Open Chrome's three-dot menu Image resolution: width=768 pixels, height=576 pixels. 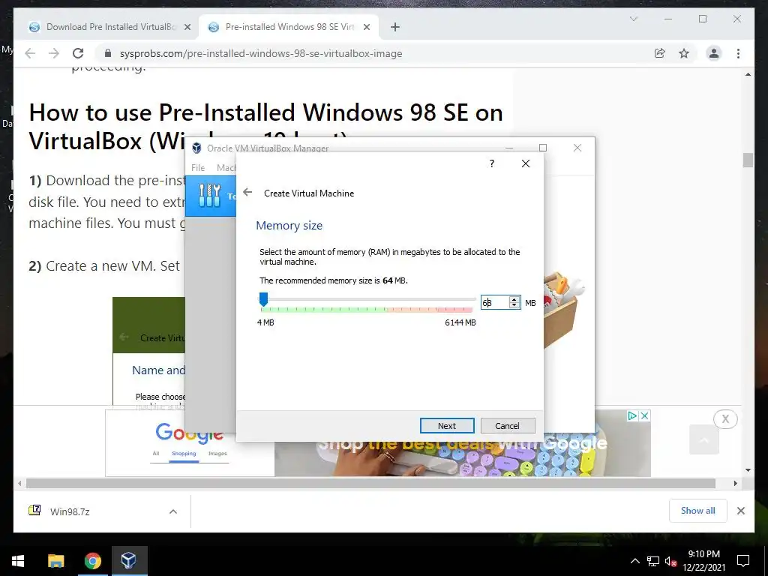point(738,53)
